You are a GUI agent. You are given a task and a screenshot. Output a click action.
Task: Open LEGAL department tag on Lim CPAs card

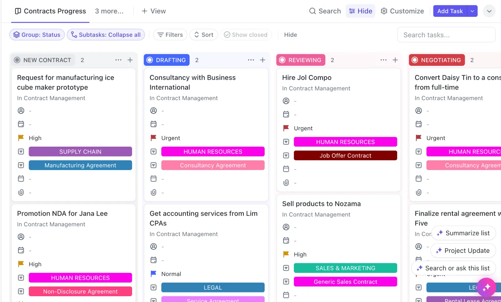pos(213,288)
